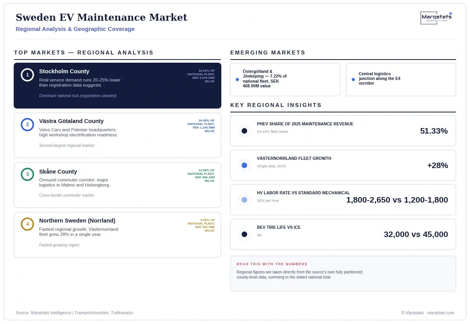Click the bullet dot beside Central logistics junction

(x=353, y=80)
